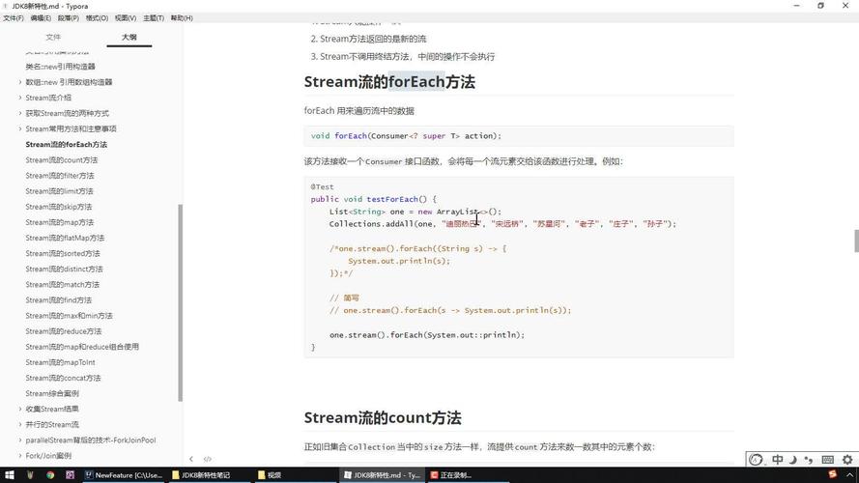Click the Stream流的count方法 document heading
859x483 pixels.
tap(383, 418)
